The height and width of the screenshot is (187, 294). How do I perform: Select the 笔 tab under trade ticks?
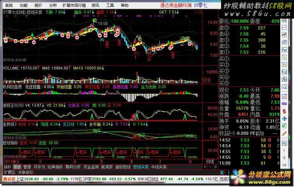pyautogui.click(x=222, y=172)
